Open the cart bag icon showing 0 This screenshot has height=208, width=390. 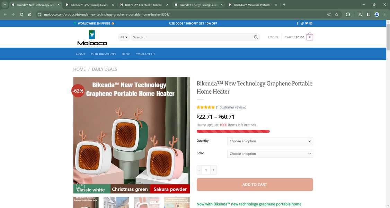click(310, 37)
